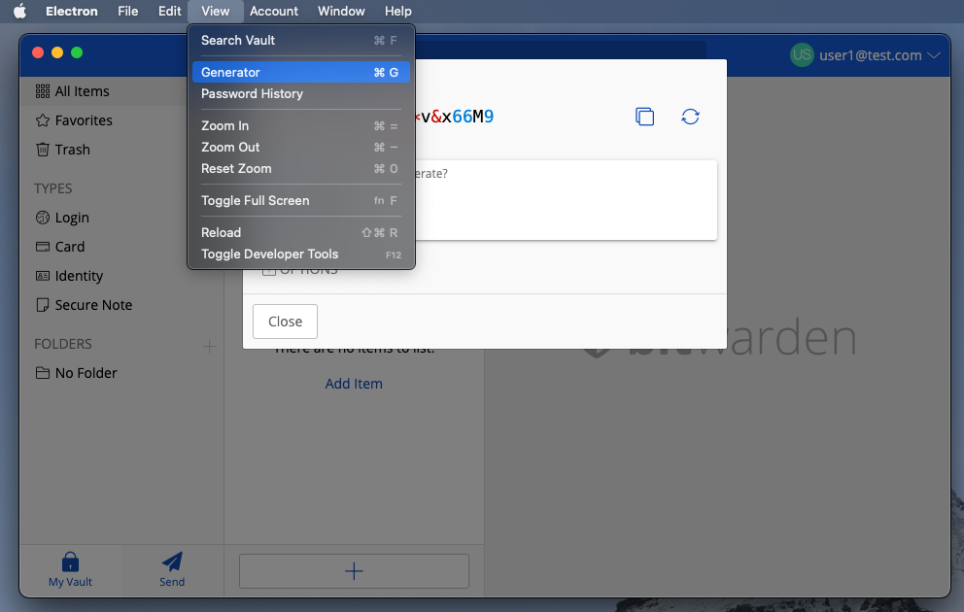Expand user1@test.com account dropdown
Screen dimensions: 964x612
coord(934,55)
